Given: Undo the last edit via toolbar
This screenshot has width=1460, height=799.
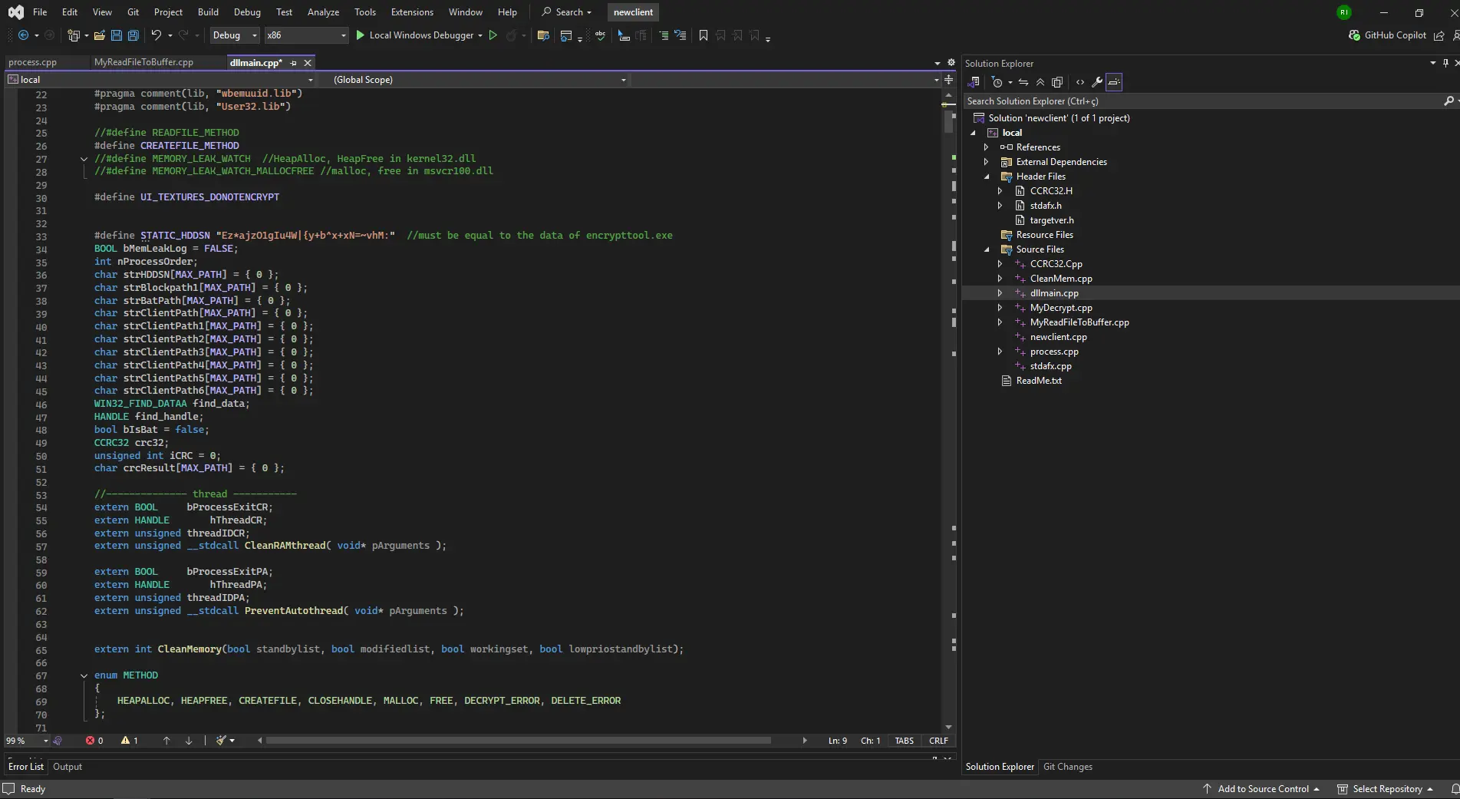Looking at the screenshot, I should (157, 35).
